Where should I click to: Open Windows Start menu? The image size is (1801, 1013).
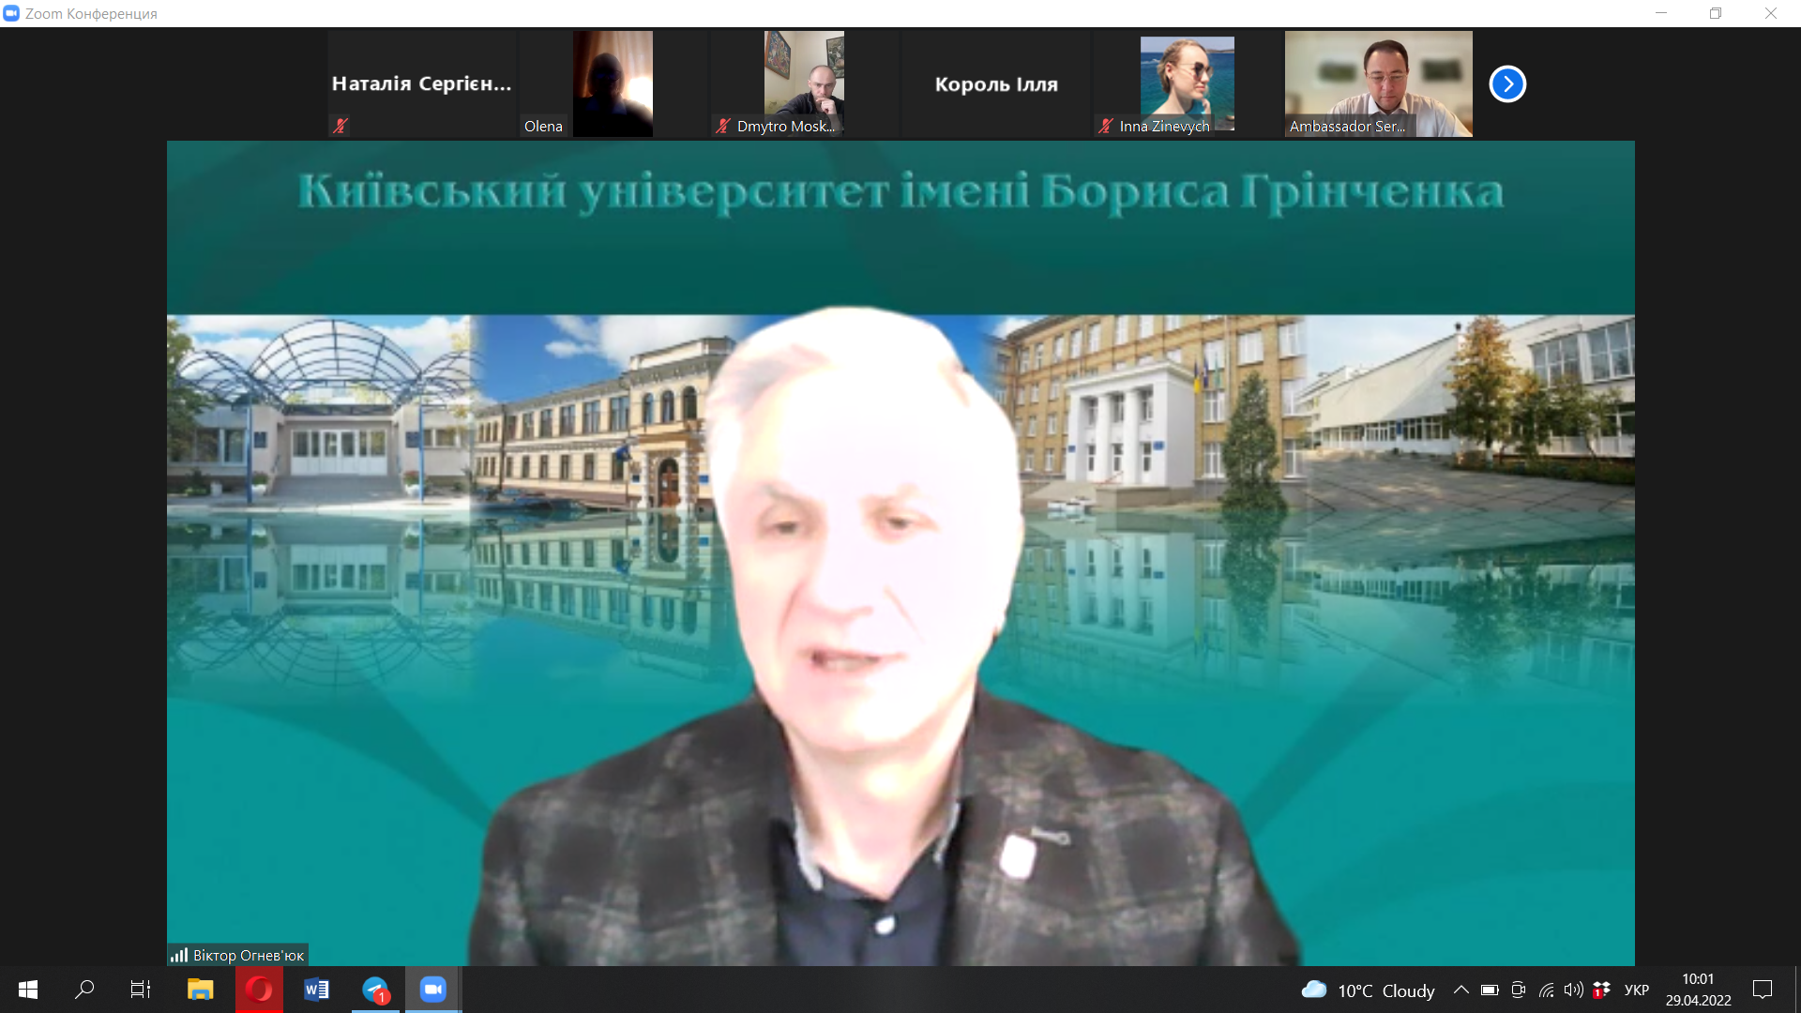(28, 990)
